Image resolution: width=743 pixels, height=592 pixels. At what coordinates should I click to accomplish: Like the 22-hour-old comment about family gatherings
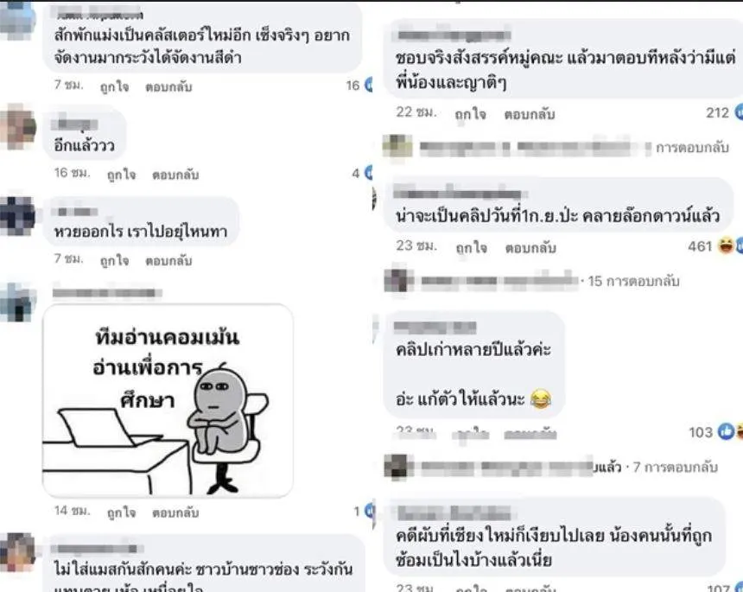(470, 114)
